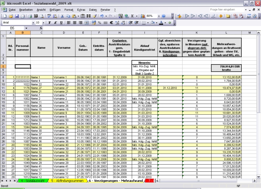
Task: Open the help question box dropdown arrow
Action: click(246, 10)
